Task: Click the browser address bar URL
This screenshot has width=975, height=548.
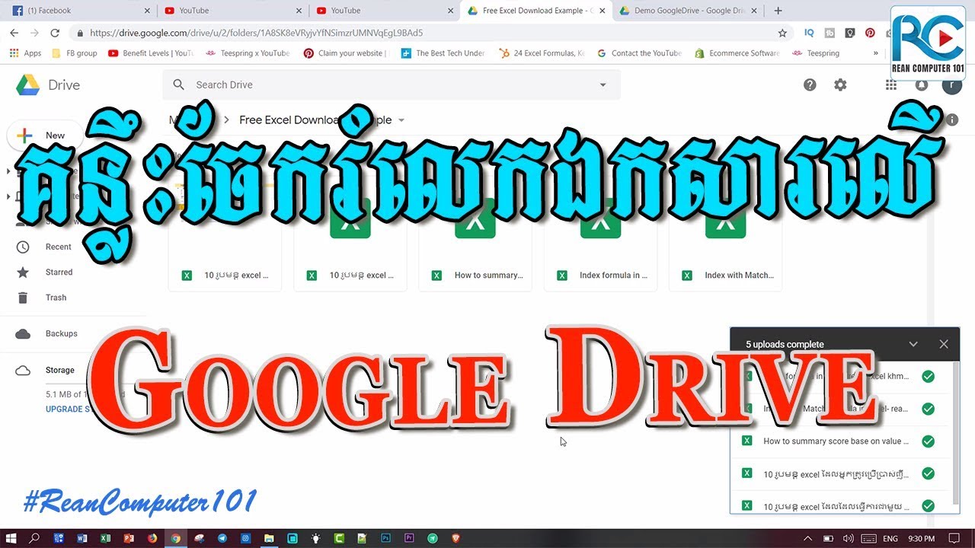Action: click(256, 33)
